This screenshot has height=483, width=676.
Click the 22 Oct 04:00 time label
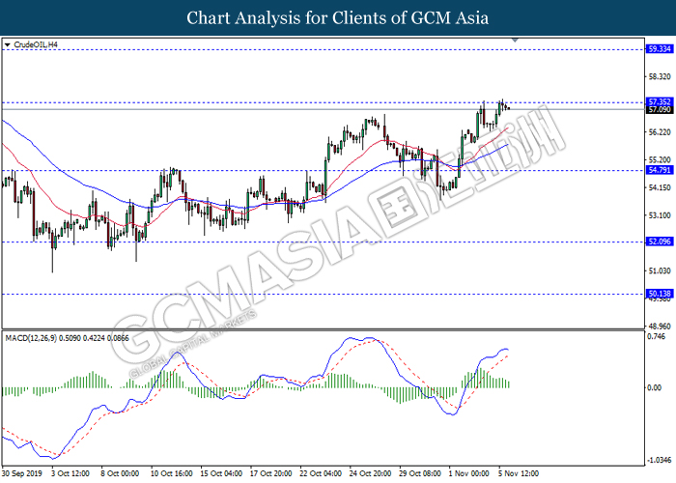click(x=321, y=473)
